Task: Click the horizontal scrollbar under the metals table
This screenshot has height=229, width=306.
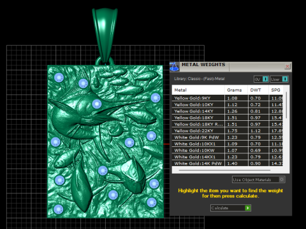Action: point(224,170)
